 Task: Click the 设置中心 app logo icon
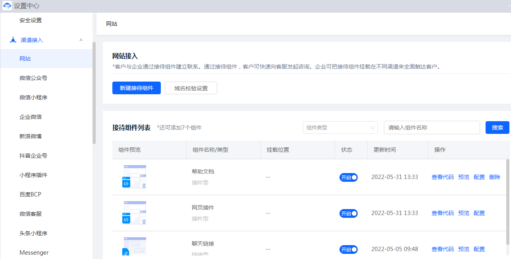7,6
